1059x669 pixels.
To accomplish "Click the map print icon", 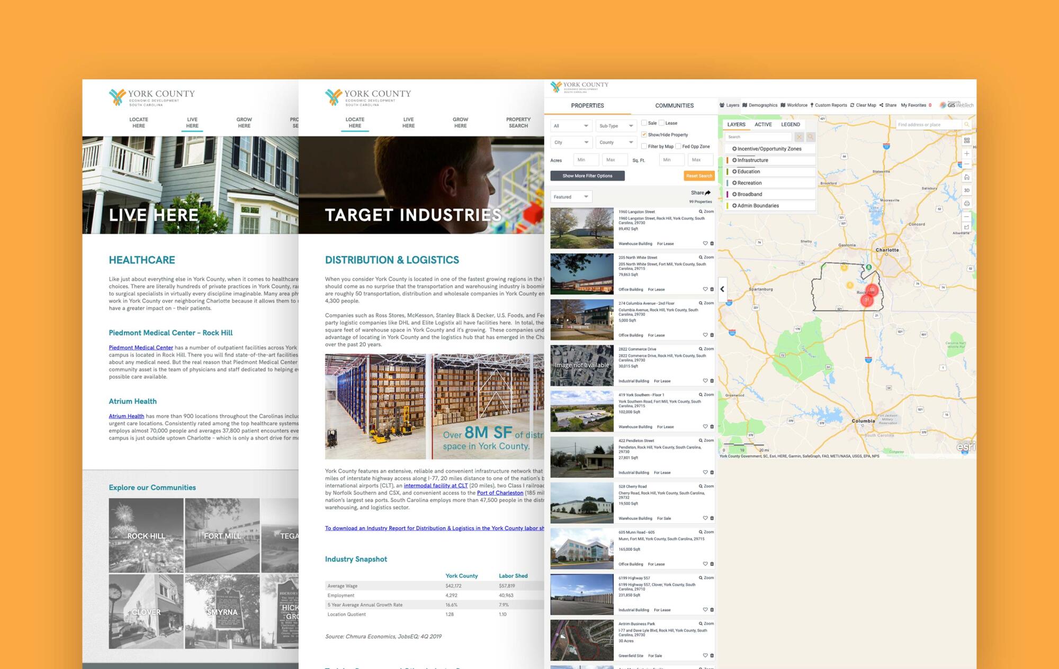I will point(967,204).
